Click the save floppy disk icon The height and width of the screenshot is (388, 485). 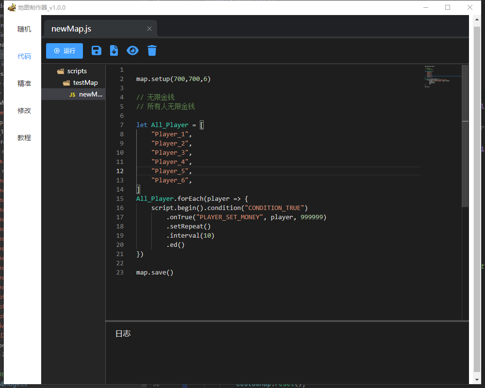click(x=97, y=50)
